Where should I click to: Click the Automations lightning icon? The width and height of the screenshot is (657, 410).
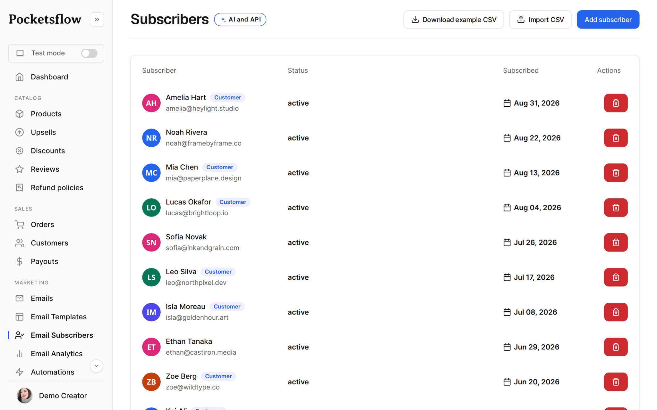click(20, 372)
